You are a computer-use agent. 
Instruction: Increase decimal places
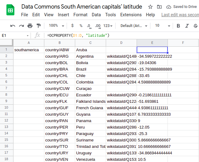pos(98,26)
